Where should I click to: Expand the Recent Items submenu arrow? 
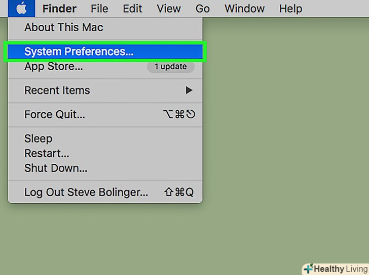click(x=189, y=90)
